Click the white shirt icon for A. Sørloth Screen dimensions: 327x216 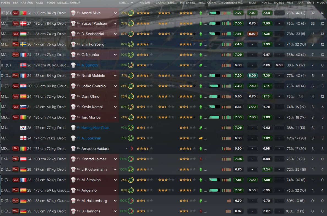click(x=73, y=65)
